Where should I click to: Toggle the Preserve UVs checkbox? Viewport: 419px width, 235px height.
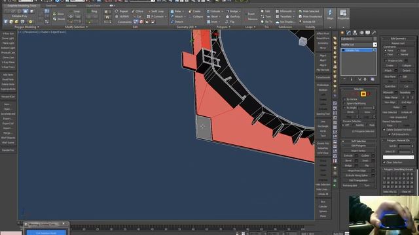click(386, 61)
